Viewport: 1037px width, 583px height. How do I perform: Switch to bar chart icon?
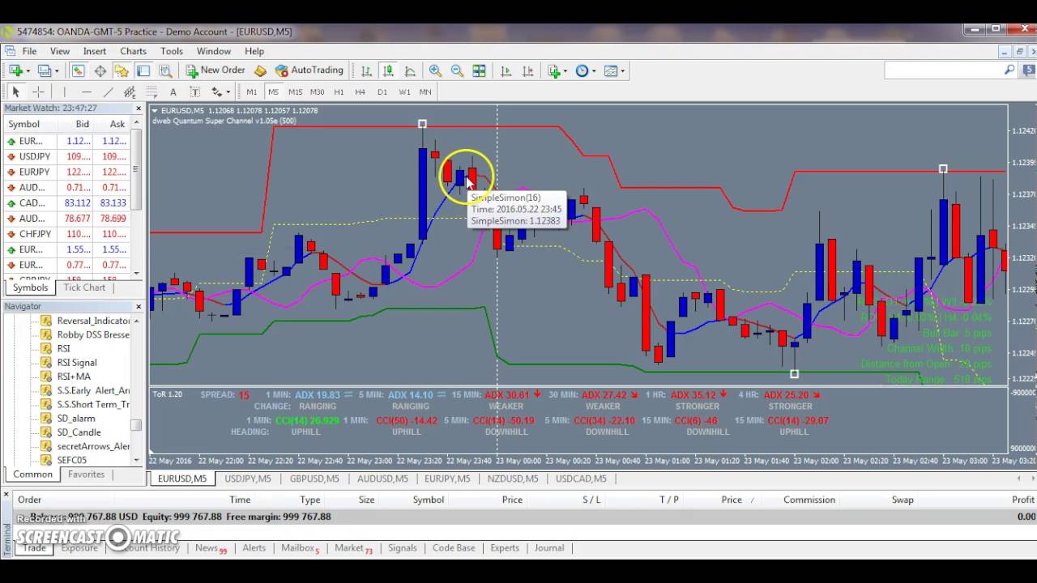click(x=366, y=70)
